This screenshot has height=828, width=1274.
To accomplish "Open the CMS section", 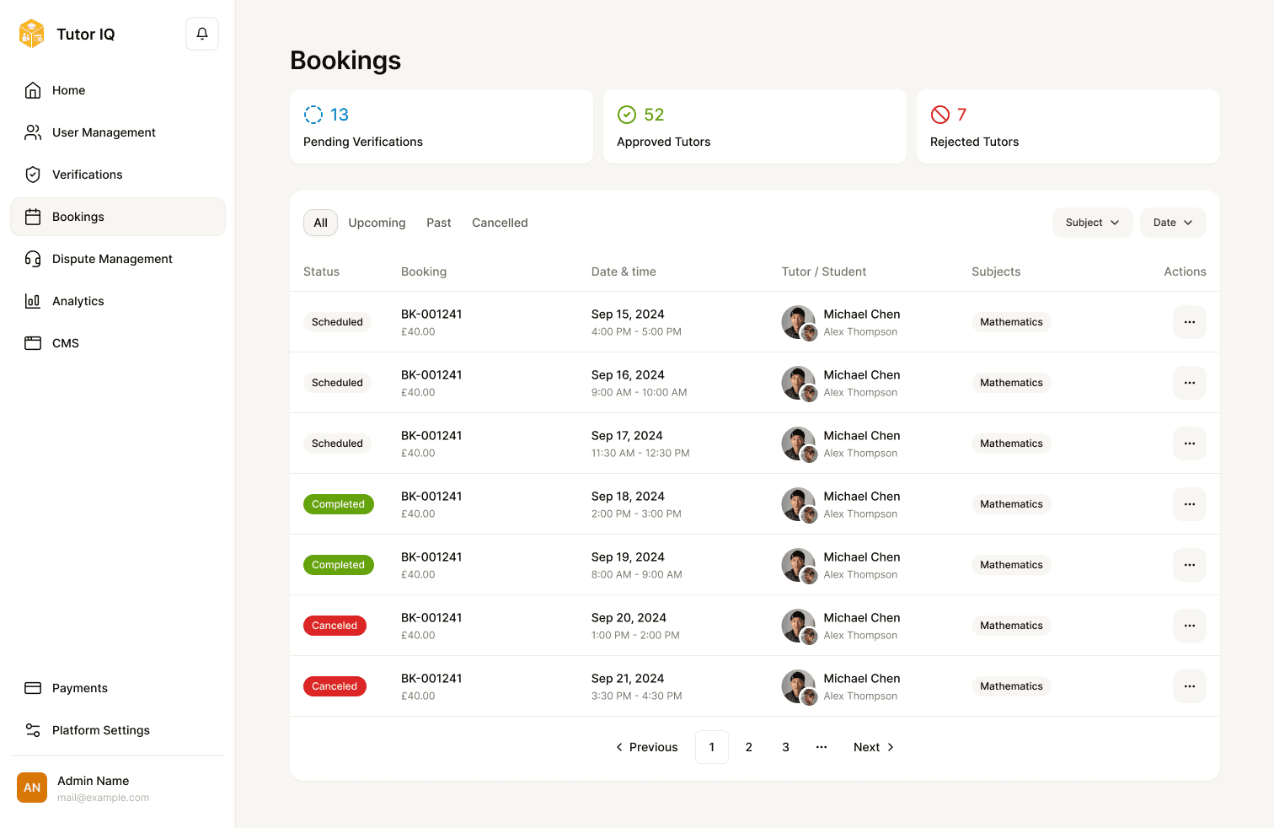I will click(x=118, y=343).
